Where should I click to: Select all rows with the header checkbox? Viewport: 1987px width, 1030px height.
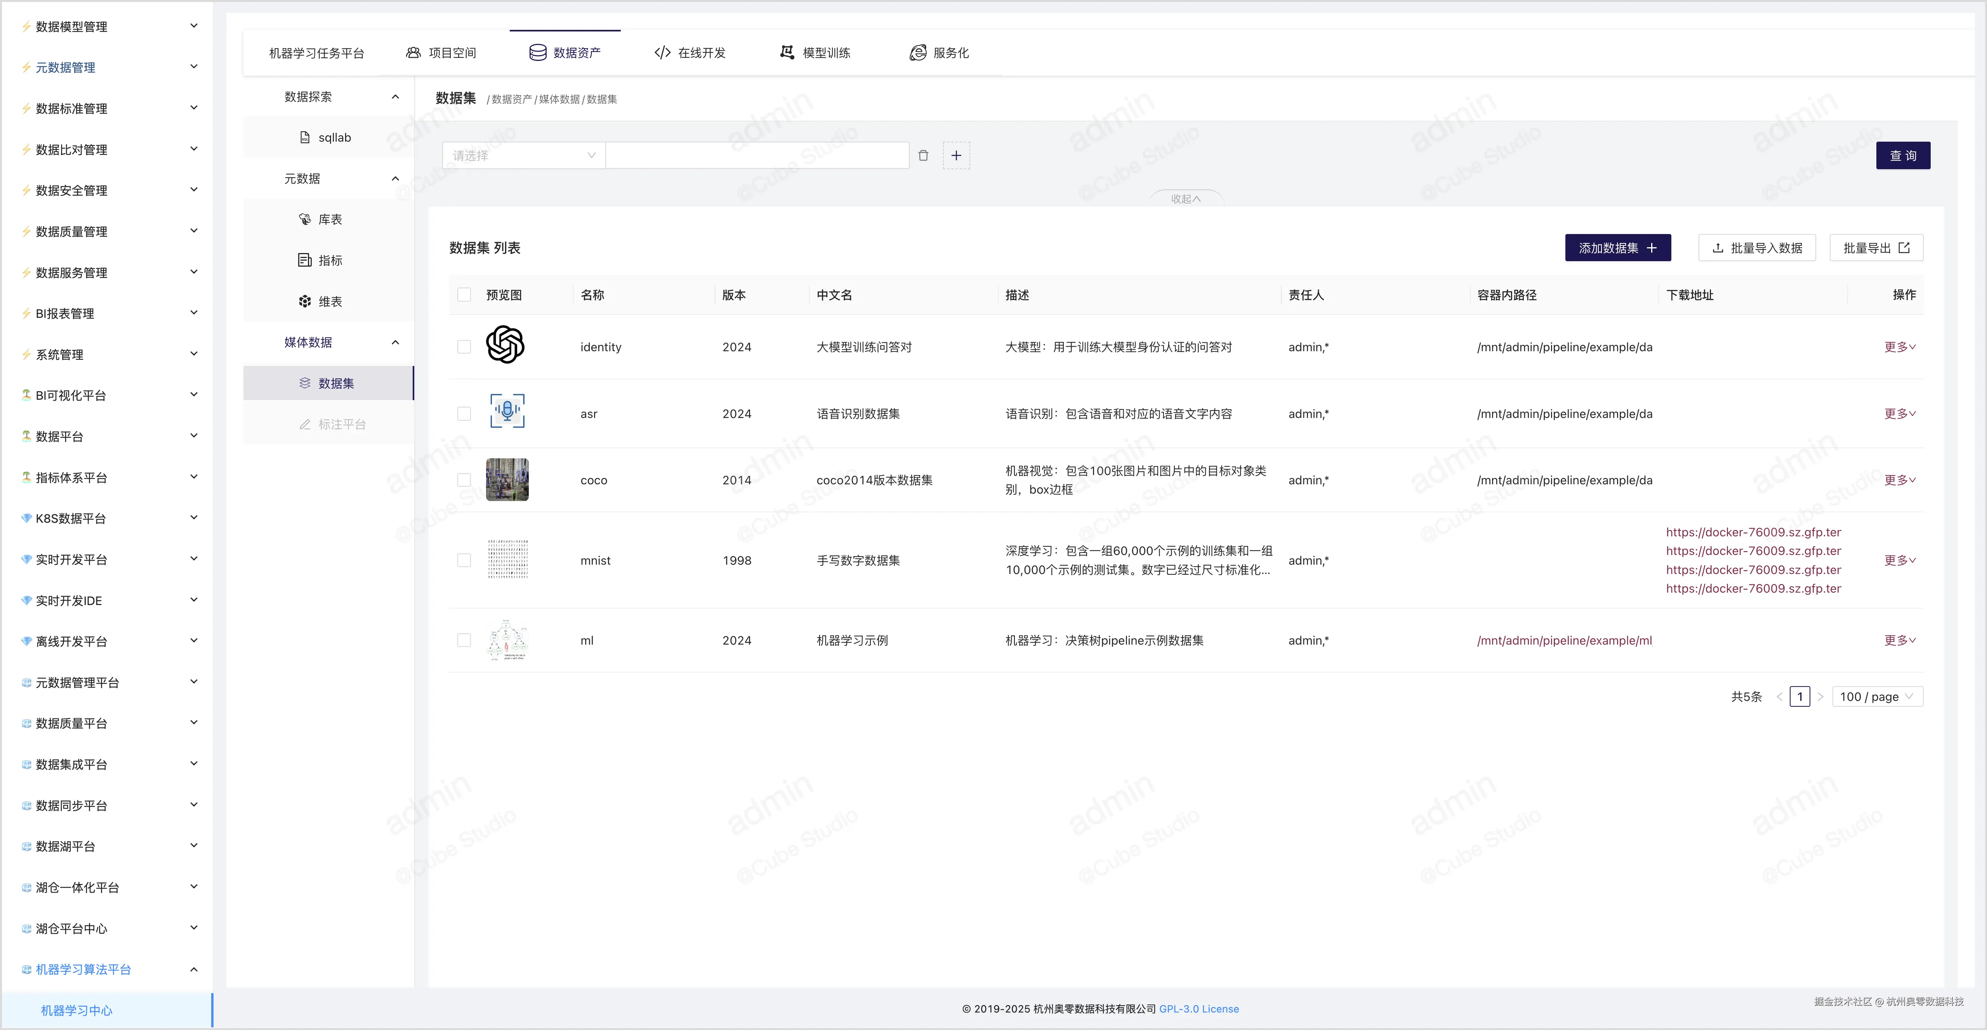click(x=464, y=295)
